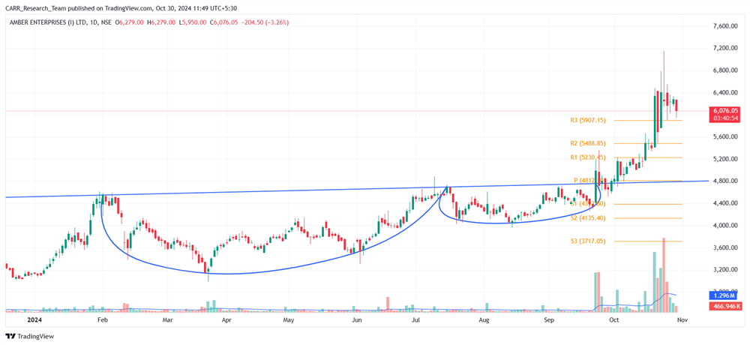
Task: Click the May label on time axis
Action: coord(288,319)
